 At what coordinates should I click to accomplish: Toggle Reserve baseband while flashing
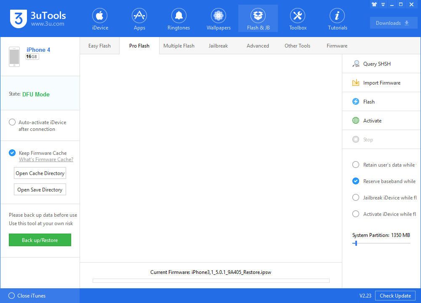(356, 181)
